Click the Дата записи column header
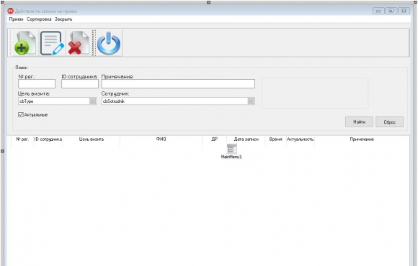Image resolution: width=418 pixels, height=266 pixels. pos(246,139)
